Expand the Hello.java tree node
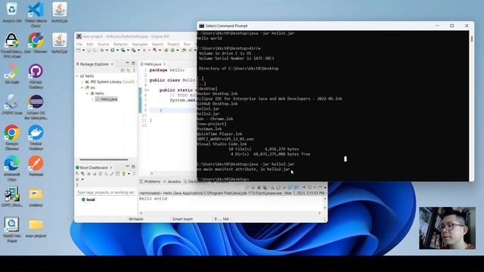Viewport: 484px width, 272px height. 92,99
